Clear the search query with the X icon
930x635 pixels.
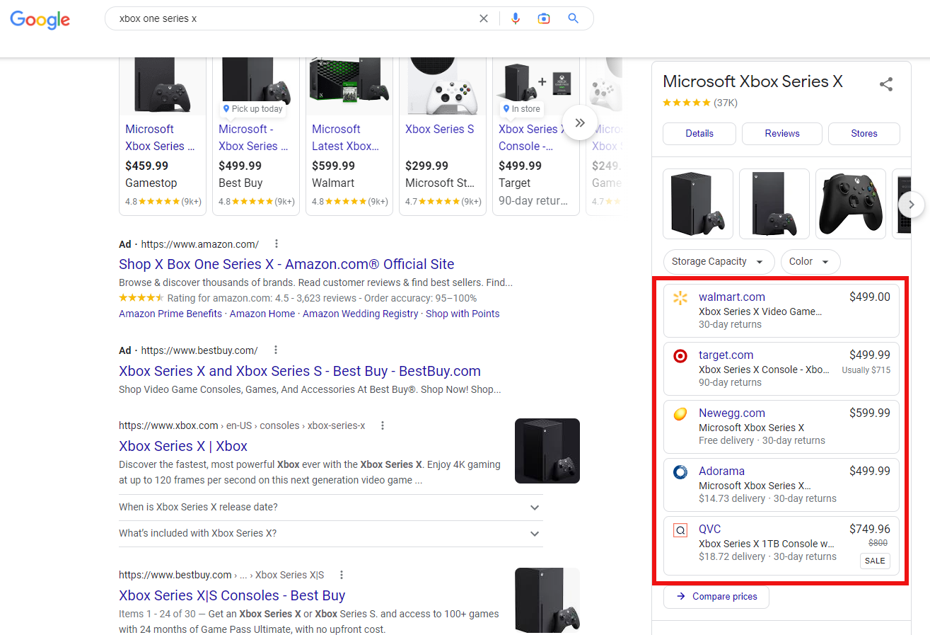point(483,18)
